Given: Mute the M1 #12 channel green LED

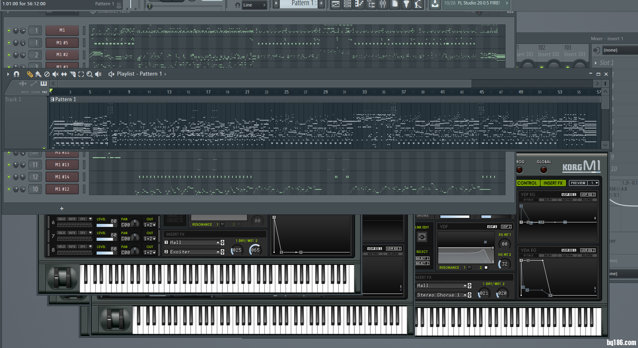Looking at the screenshot, I should [x=9, y=189].
